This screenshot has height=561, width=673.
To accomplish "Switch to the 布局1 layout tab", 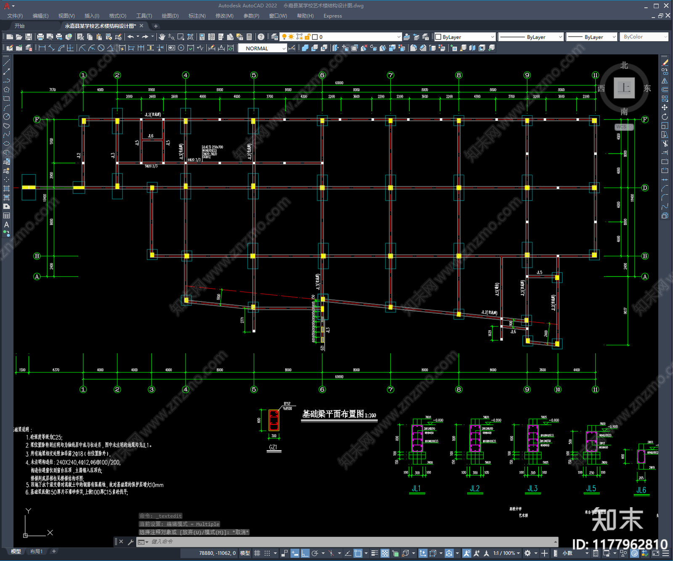I will tap(36, 551).
